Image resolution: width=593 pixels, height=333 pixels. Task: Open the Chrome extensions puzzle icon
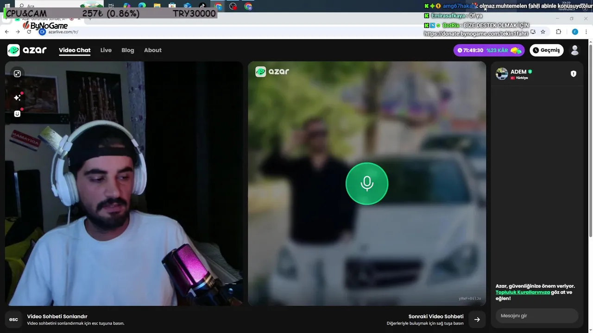click(558, 32)
